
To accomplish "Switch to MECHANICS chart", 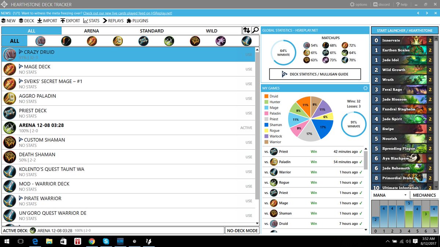I will pos(424,195).
